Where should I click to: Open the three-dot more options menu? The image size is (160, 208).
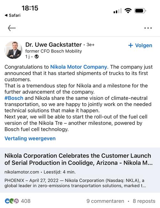(x=148, y=28)
